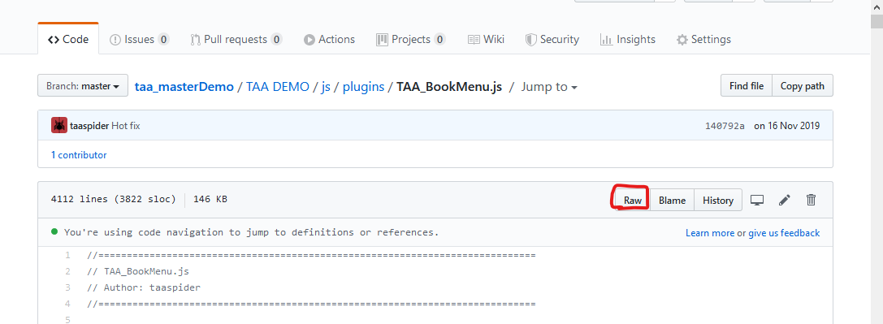This screenshot has height=324, width=883.
Task: Open the Wiki tab
Action: click(486, 39)
